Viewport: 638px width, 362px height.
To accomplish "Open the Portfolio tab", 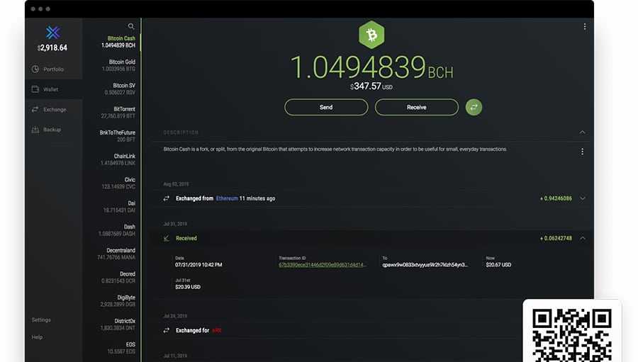I will pos(53,69).
